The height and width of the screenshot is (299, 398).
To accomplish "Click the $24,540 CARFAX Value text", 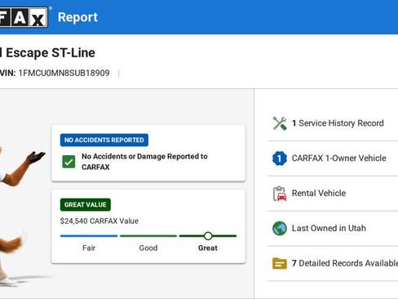I will [x=99, y=221].
